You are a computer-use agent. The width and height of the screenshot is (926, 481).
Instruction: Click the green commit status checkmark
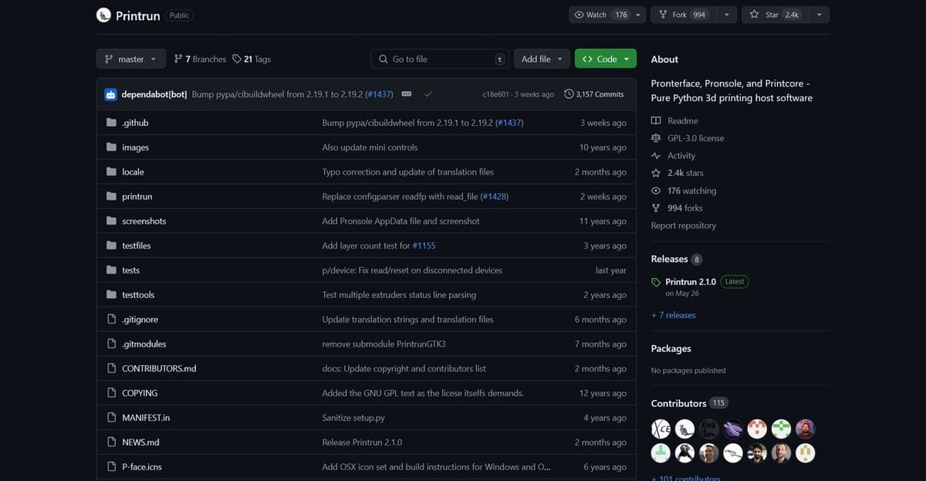tap(428, 94)
